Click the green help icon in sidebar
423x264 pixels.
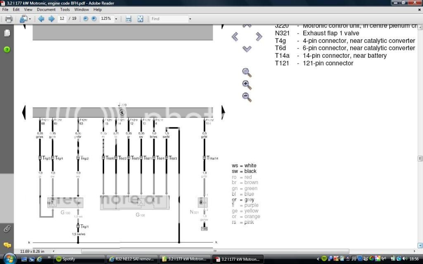click(x=7, y=49)
